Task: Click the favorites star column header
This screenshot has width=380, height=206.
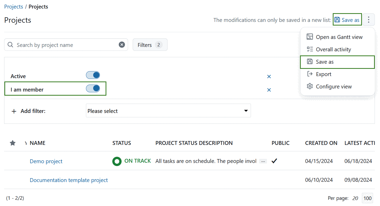Action: (x=12, y=143)
